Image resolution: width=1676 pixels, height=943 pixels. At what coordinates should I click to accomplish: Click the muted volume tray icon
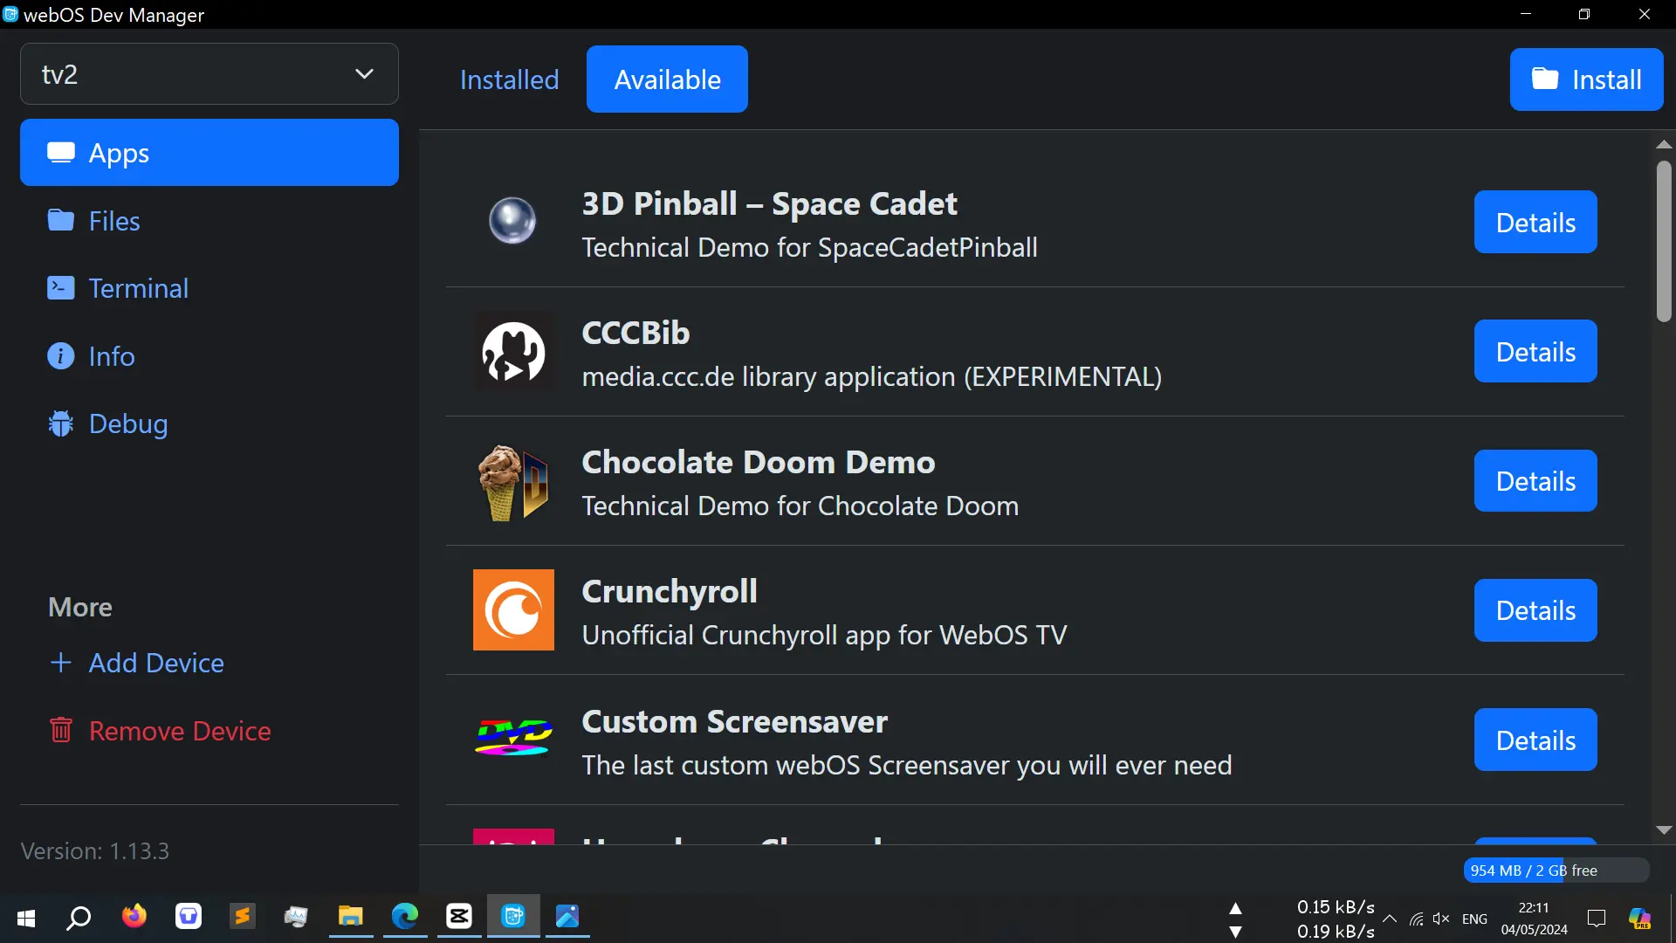tap(1441, 919)
